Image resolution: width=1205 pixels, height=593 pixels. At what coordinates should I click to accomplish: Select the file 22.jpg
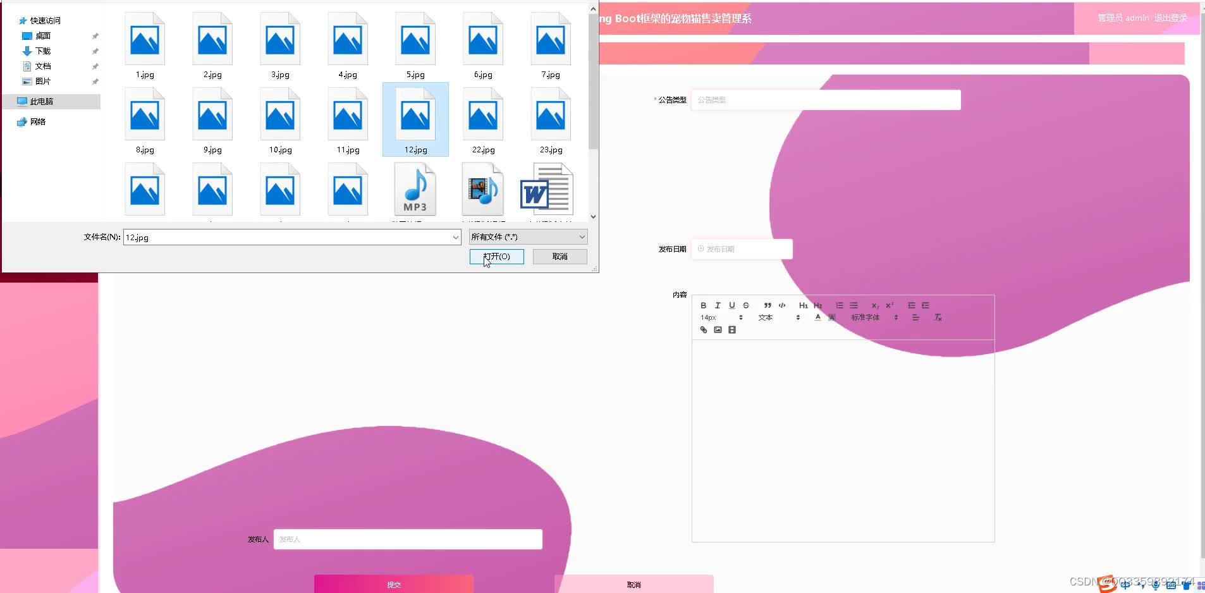click(x=483, y=120)
